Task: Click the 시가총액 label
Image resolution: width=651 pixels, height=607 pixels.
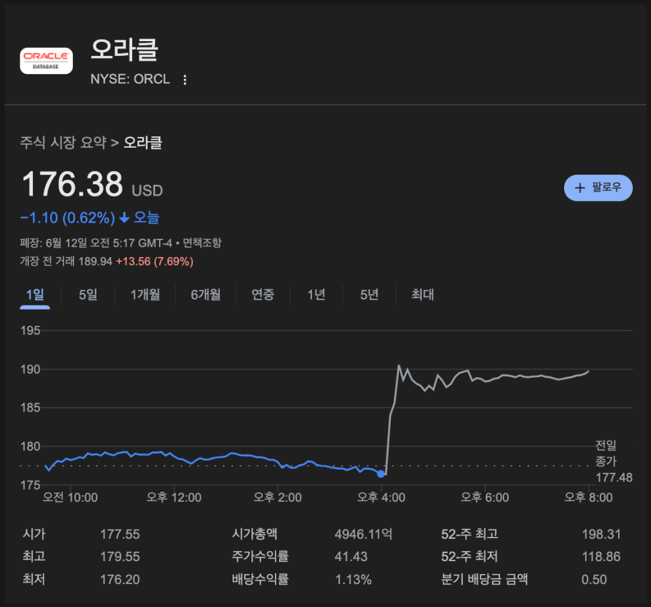Action: (255, 534)
